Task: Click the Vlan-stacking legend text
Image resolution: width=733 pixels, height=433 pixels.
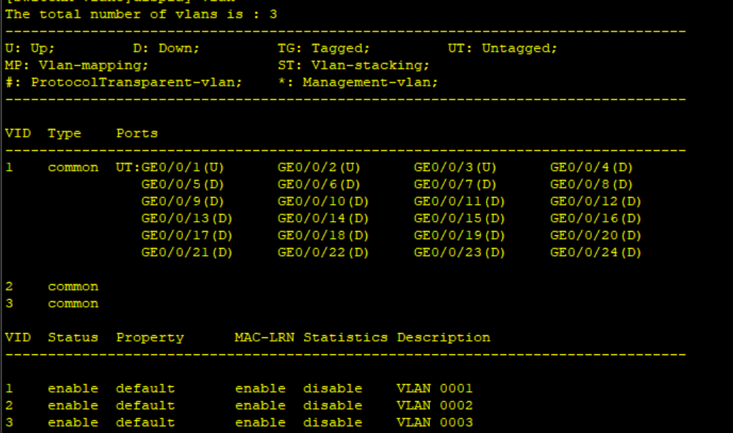Action: pos(370,65)
